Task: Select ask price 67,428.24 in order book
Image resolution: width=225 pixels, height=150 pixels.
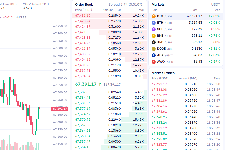Action: click(x=83, y=21)
